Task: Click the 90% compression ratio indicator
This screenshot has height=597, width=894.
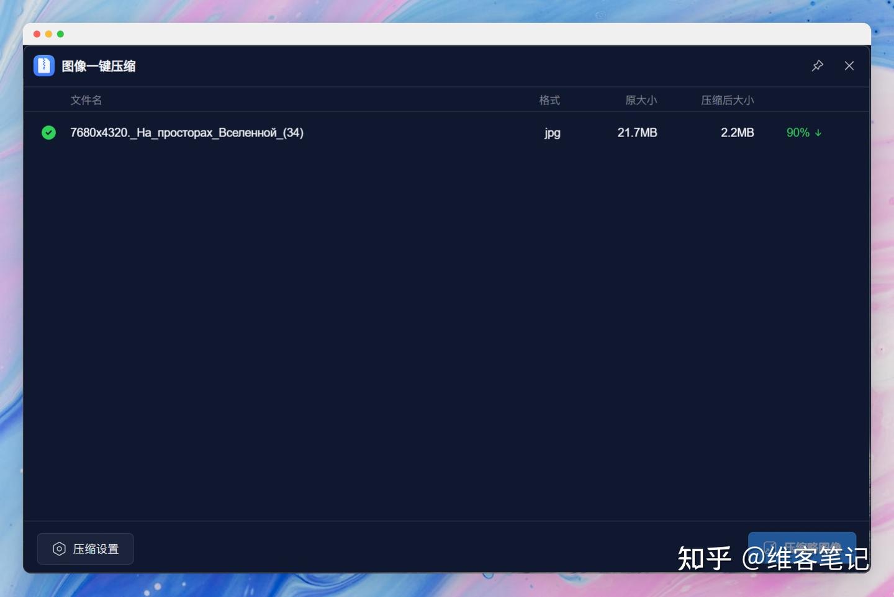Action: tap(798, 132)
